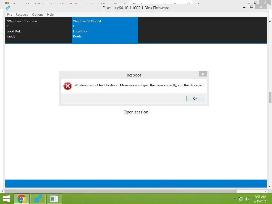
Task: Click the horizontal scrollbar thumb at bottom
Action: tap(121, 191)
